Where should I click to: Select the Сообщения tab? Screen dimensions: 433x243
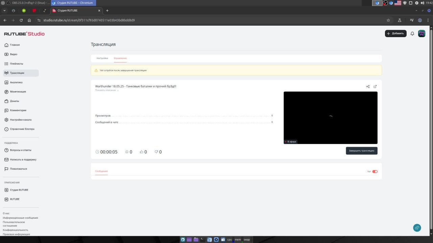[x=101, y=171]
